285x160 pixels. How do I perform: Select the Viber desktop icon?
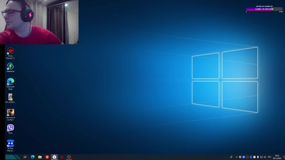click(x=10, y=129)
